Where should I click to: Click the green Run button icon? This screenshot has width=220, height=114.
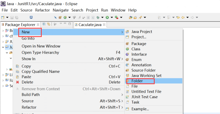pos(107,17)
